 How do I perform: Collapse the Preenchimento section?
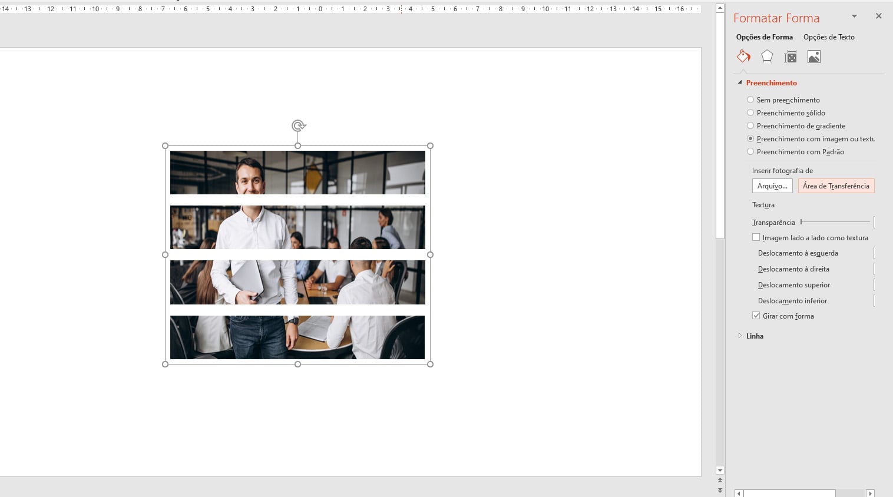point(740,82)
